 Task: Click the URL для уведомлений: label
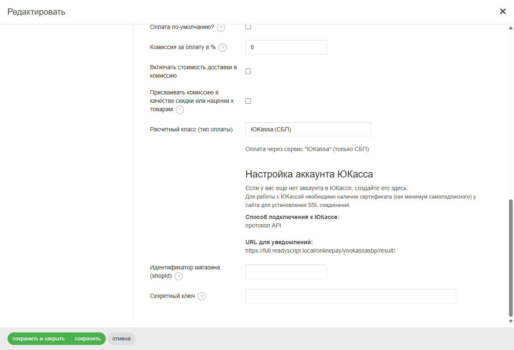pyautogui.click(x=279, y=243)
